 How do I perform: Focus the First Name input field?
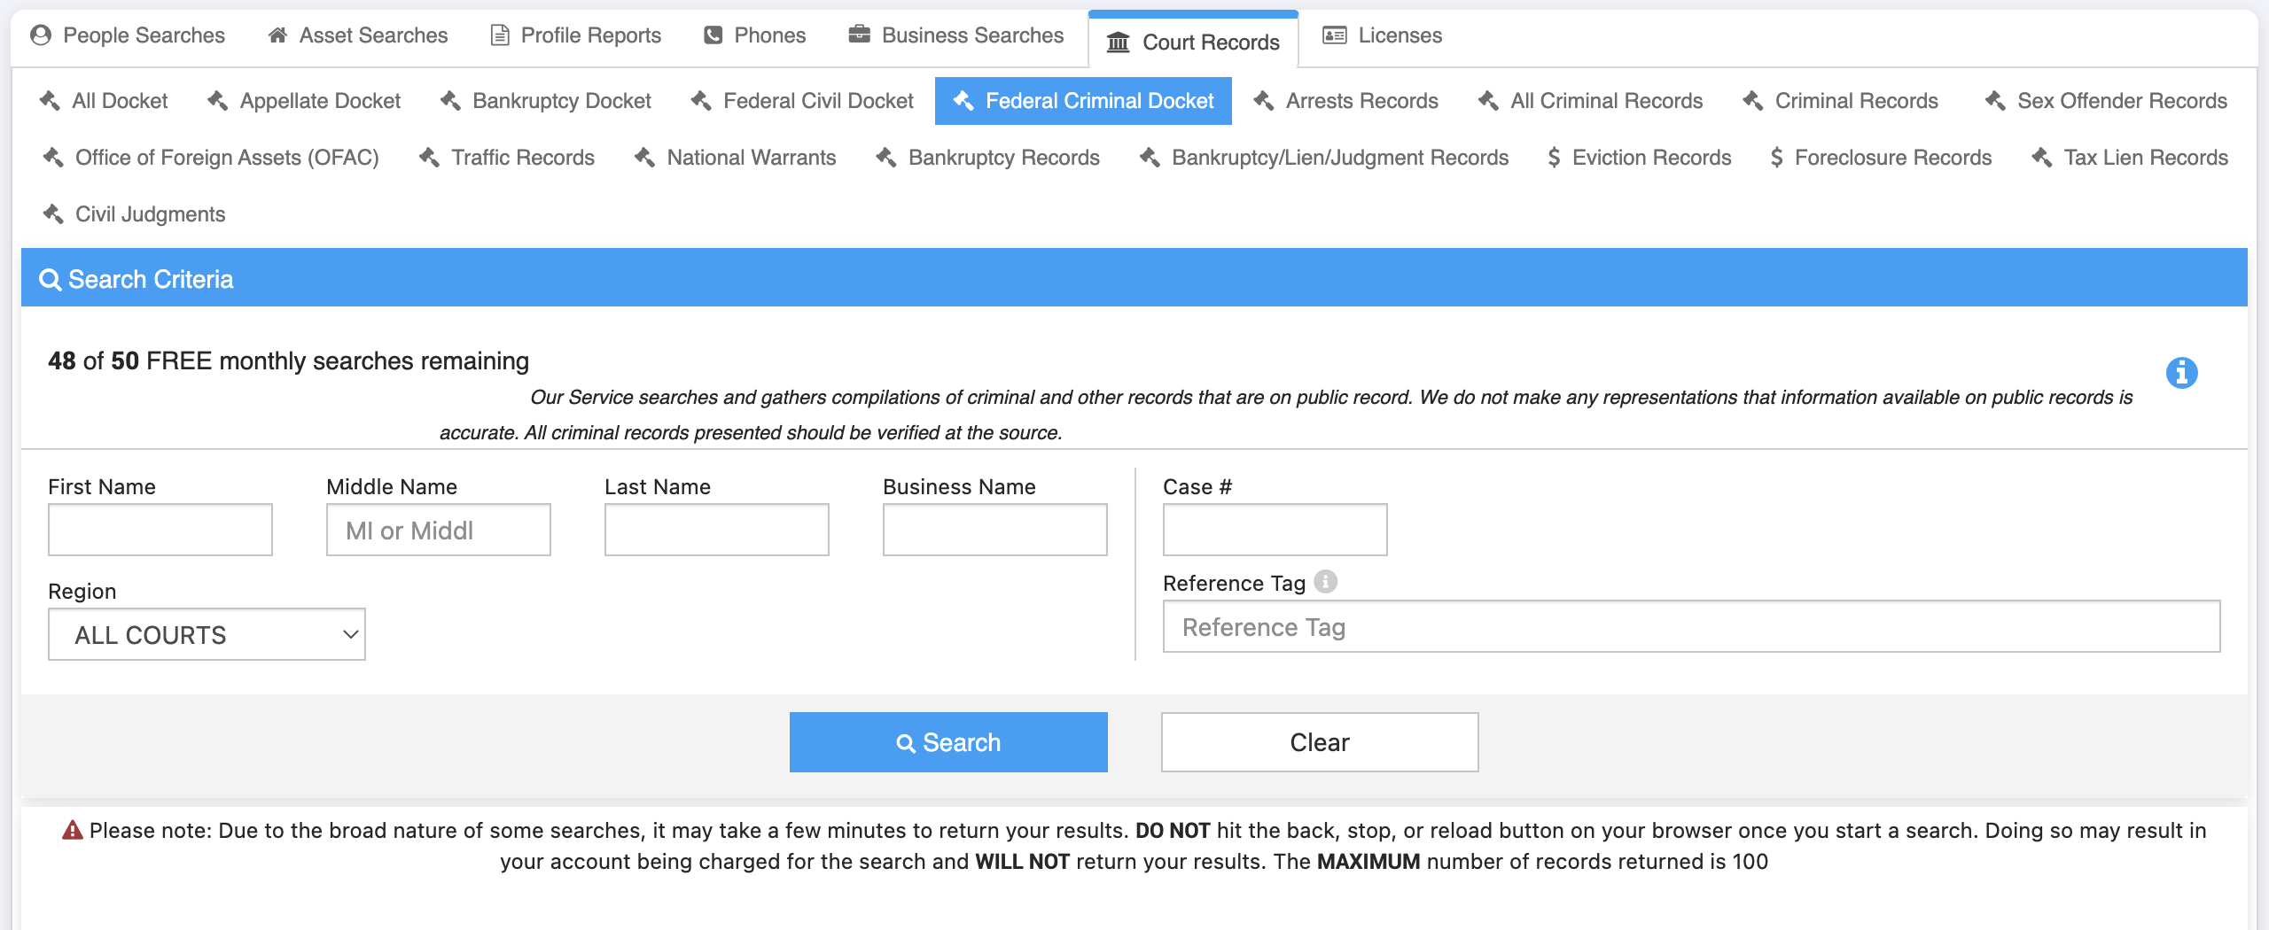[x=160, y=530]
